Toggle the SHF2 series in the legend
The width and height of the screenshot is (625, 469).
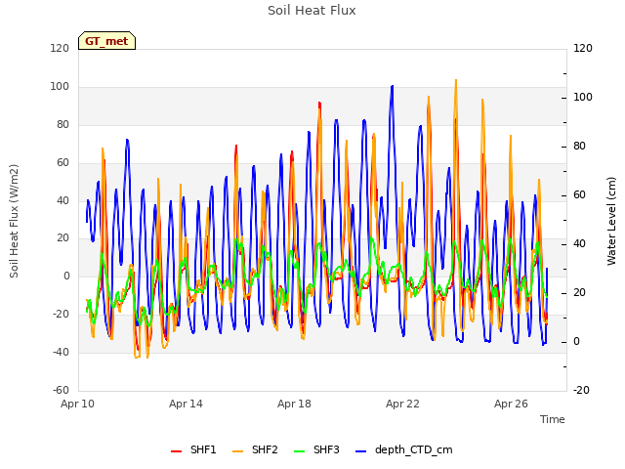255,449
